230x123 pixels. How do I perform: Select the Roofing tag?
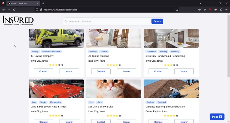[x=150, y=102]
